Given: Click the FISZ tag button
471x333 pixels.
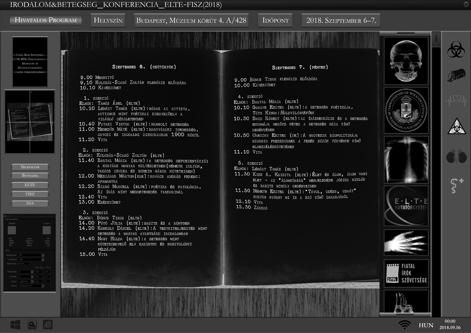Looking at the screenshot, I should click(x=30, y=194).
